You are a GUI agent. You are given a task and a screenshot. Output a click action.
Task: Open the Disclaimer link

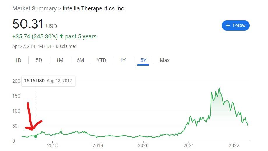(66, 46)
